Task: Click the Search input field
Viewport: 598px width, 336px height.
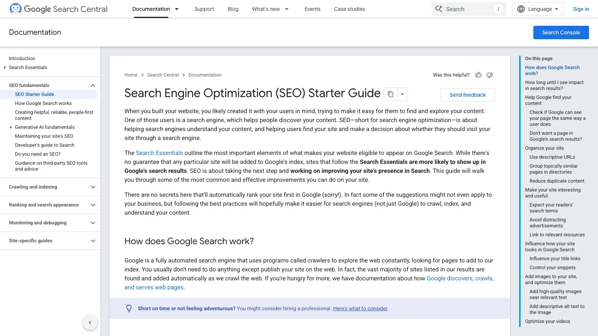Action: click(x=469, y=9)
